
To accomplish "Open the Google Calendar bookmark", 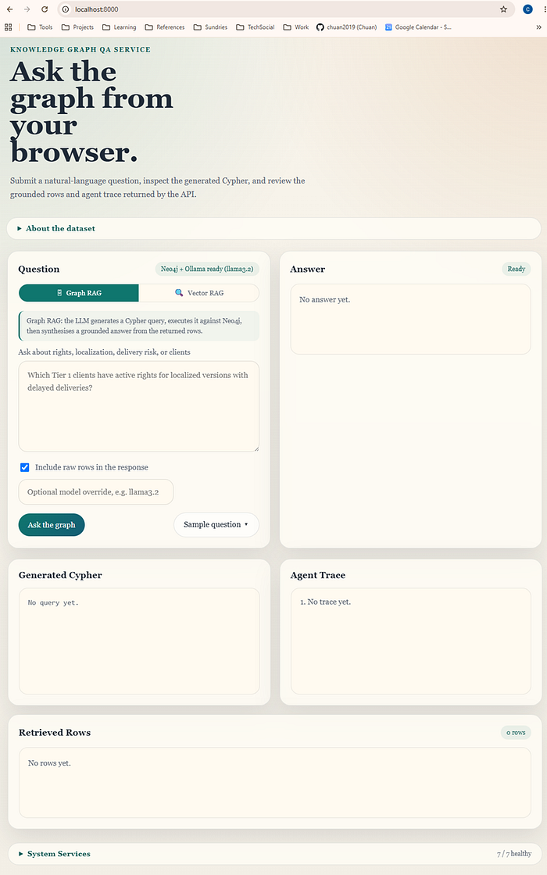I will click(418, 27).
